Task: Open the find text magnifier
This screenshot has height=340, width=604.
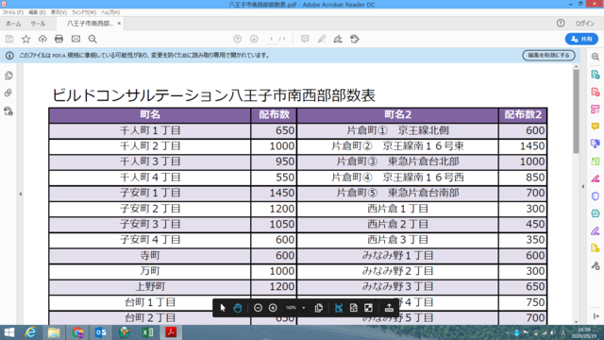Action: [x=92, y=39]
